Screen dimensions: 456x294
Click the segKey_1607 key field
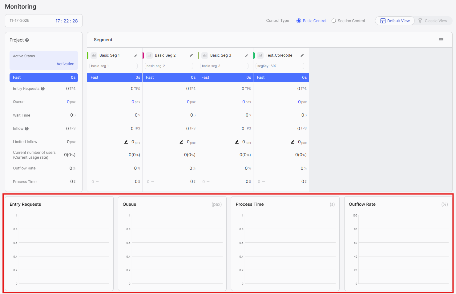(280, 66)
